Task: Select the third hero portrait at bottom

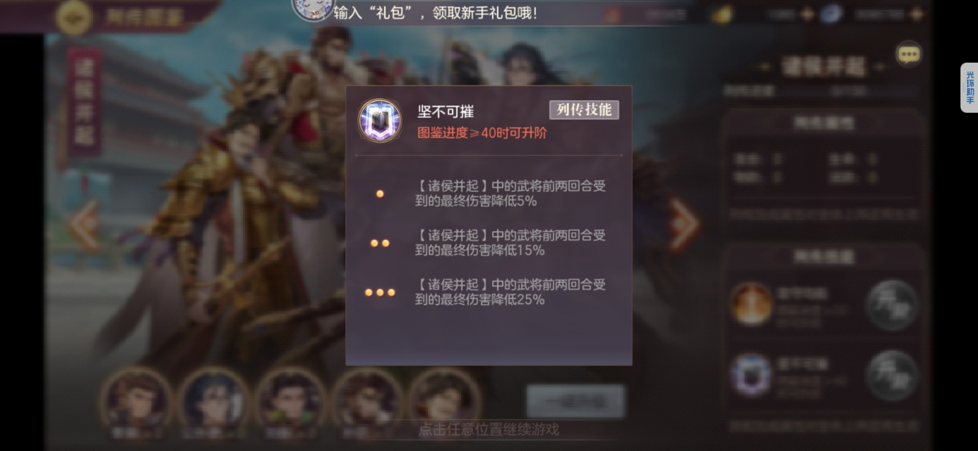Action: 291,401
